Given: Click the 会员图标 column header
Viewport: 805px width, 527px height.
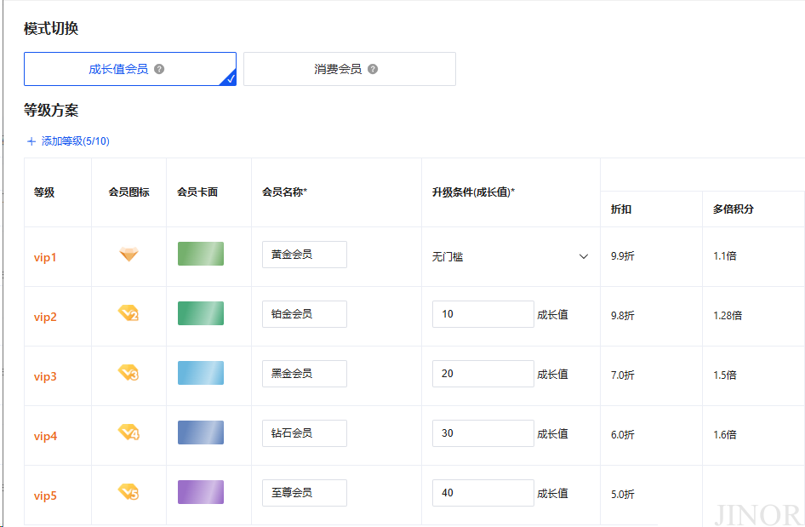Looking at the screenshot, I should [x=128, y=192].
